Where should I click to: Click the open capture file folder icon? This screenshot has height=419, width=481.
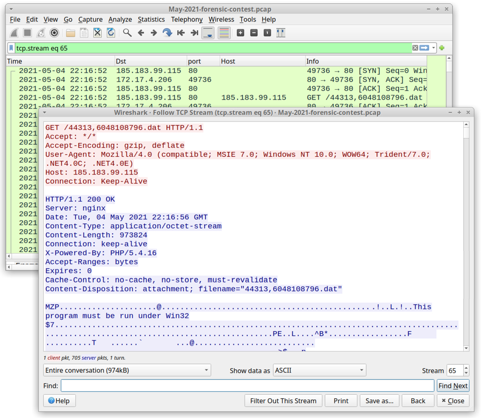71,33
